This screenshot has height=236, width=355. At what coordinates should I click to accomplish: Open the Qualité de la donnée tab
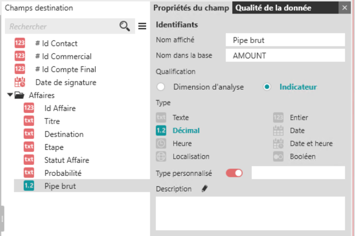click(274, 8)
